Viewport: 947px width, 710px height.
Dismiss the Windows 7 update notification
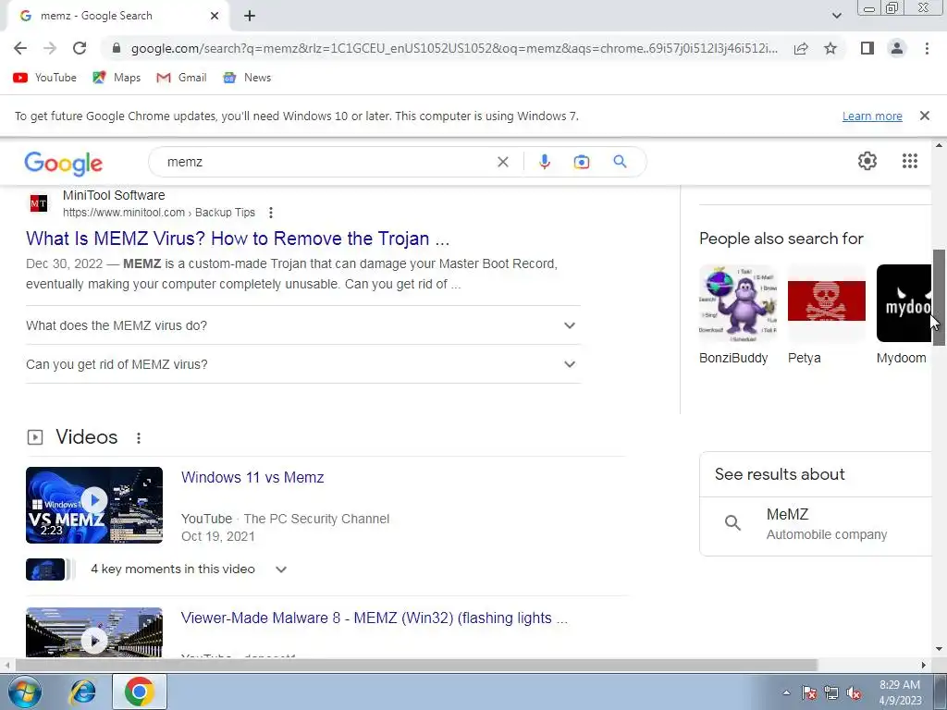pos(924,116)
